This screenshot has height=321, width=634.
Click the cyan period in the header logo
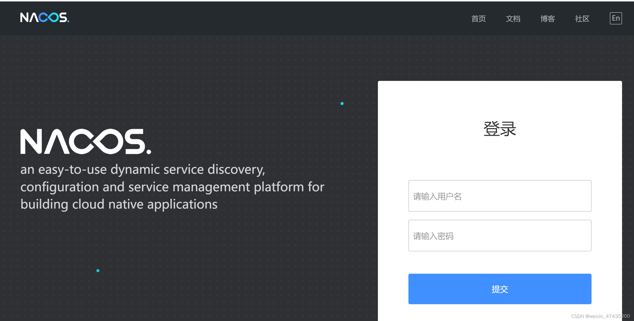tap(68, 21)
